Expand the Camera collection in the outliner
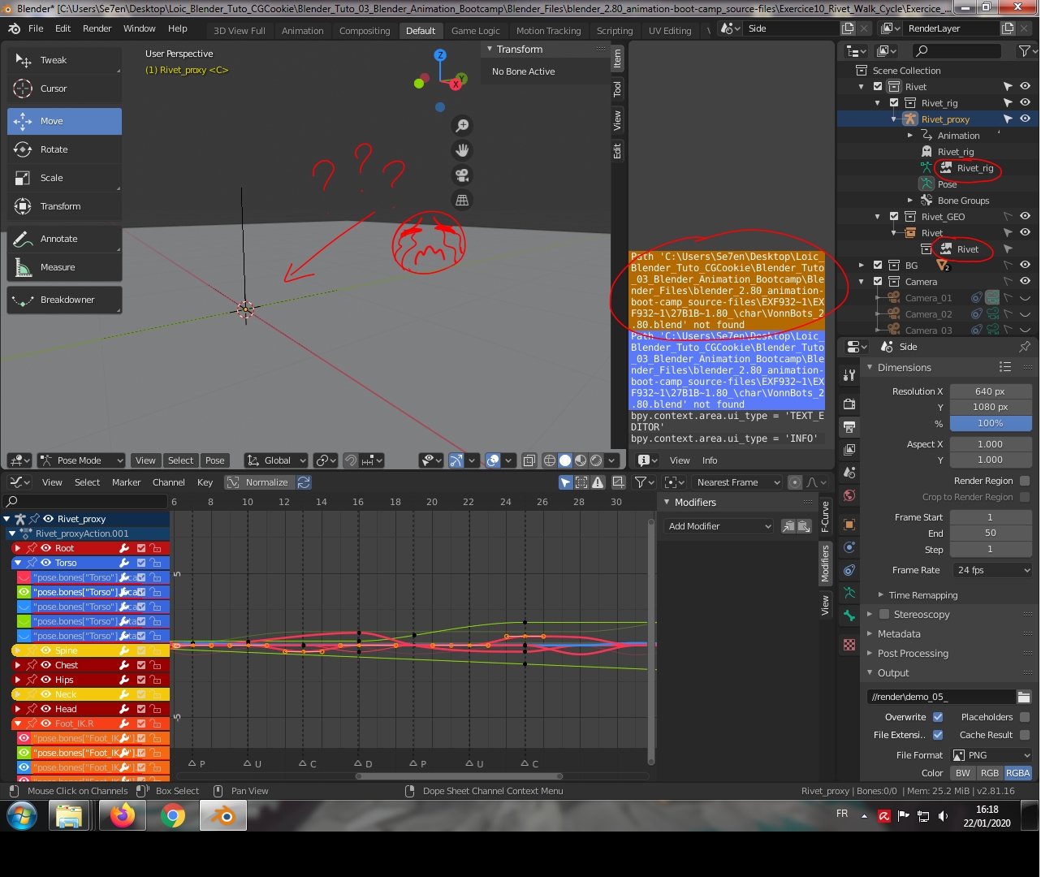Viewport: 1041px width, 877px height. (860, 281)
